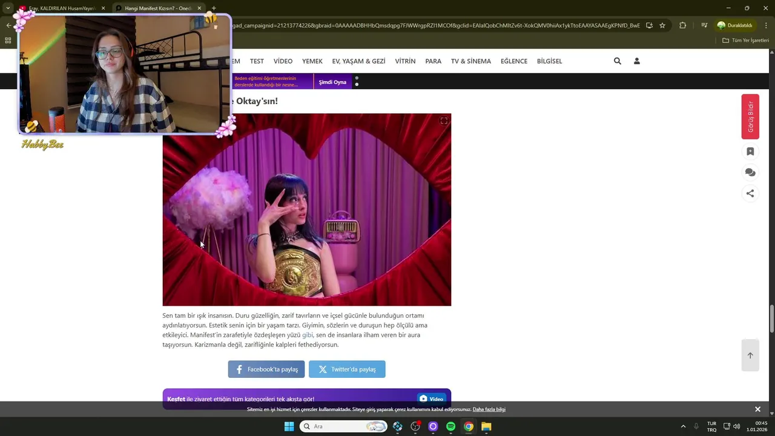Close the cookie notice bar
This screenshot has height=436, width=775.
click(757, 409)
